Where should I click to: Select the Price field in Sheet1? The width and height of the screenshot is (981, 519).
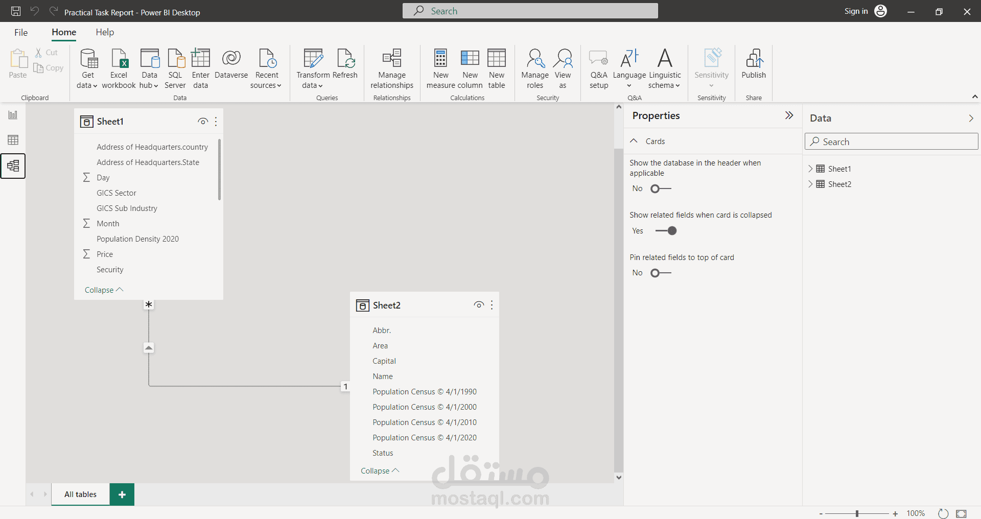pos(105,254)
